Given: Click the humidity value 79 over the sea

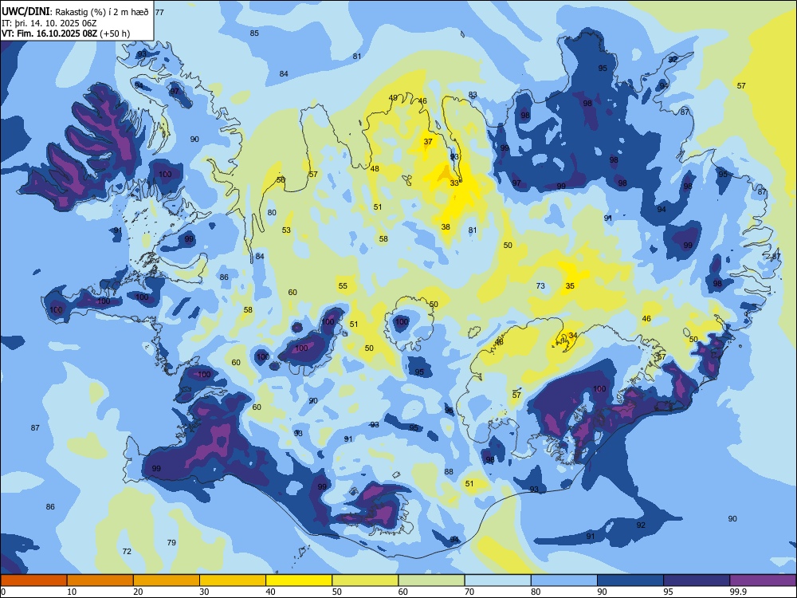Looking at the screenshot, I should point(171,542).
